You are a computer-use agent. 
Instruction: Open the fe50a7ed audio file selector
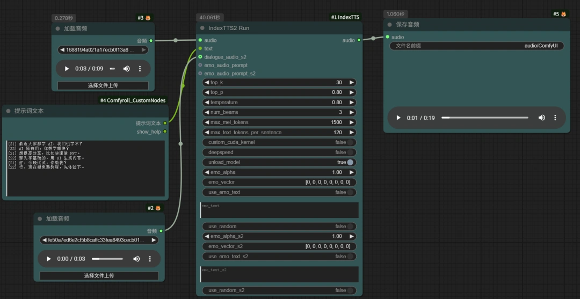tap(99, 240)
